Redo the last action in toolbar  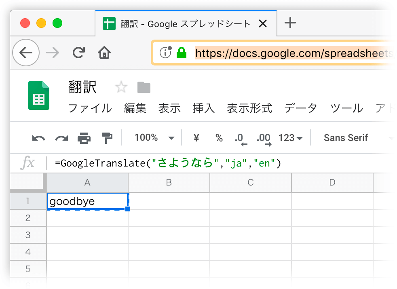[x=61, y=138]
